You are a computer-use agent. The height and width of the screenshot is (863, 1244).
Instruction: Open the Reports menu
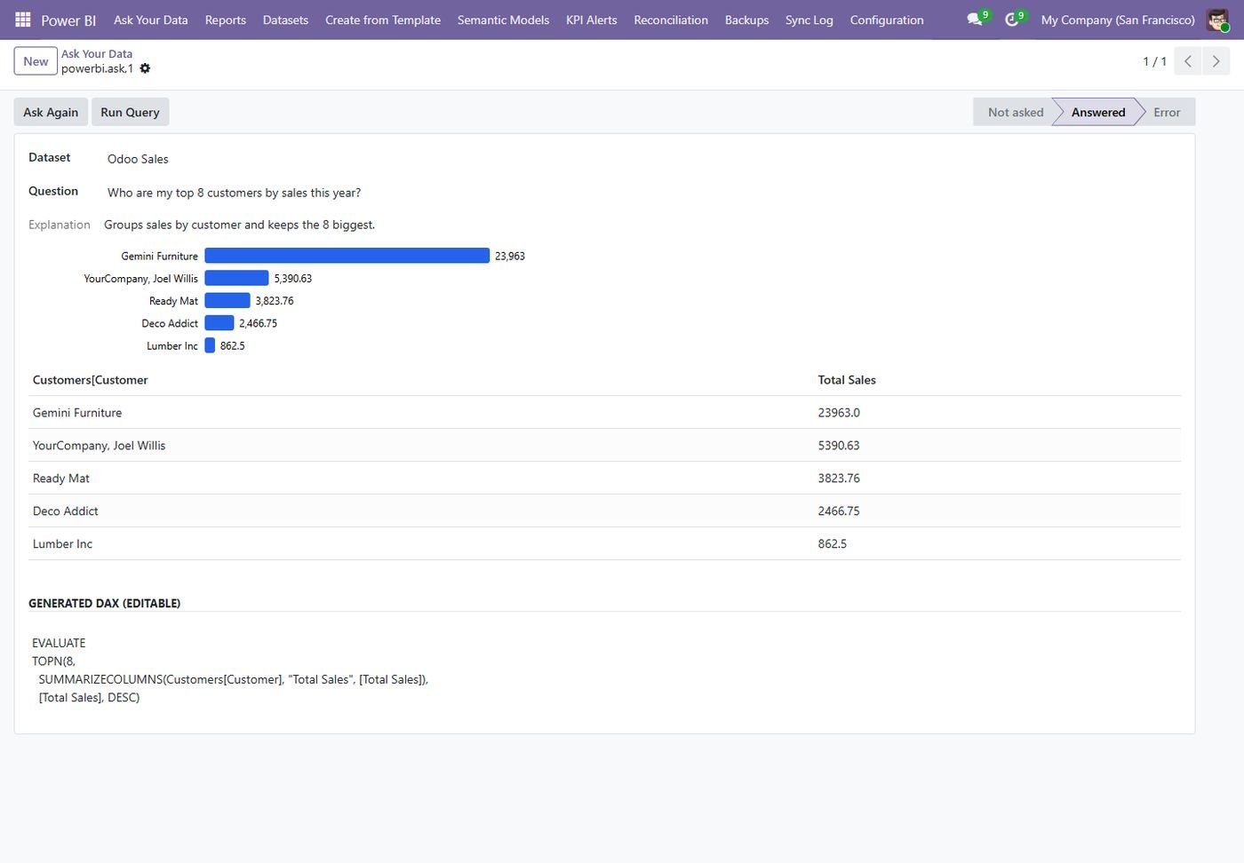[226, 20]
